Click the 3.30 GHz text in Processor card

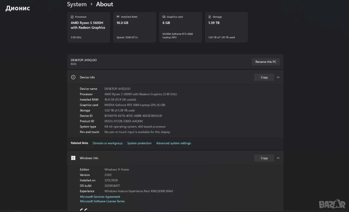point(76,38)
